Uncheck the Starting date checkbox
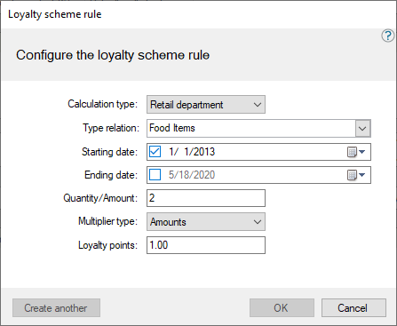 [155, 152]
